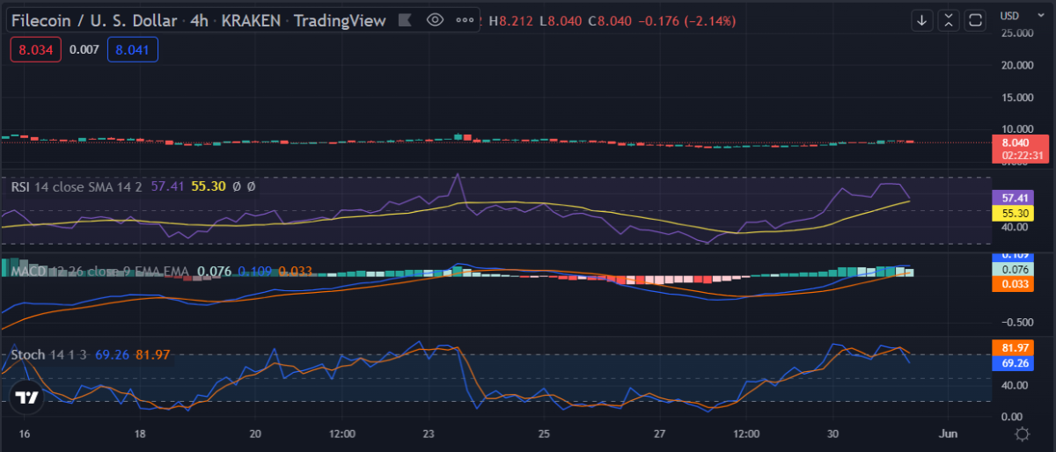This screenshot has width=1056, height=452.
Task: Maximize the chart pane
Action: (974, 19)
